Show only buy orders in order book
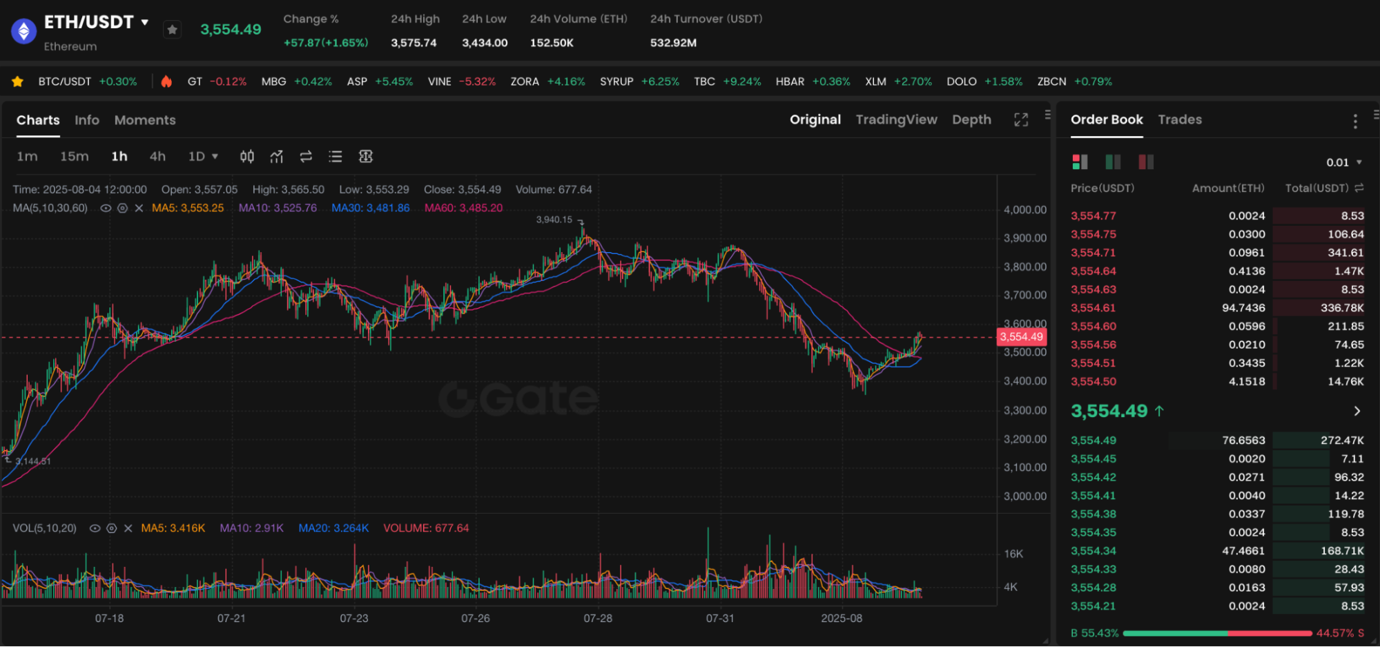 1113,162
